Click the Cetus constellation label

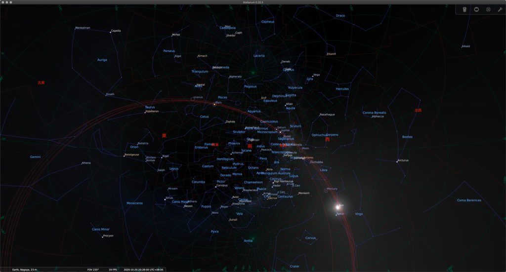204,117
